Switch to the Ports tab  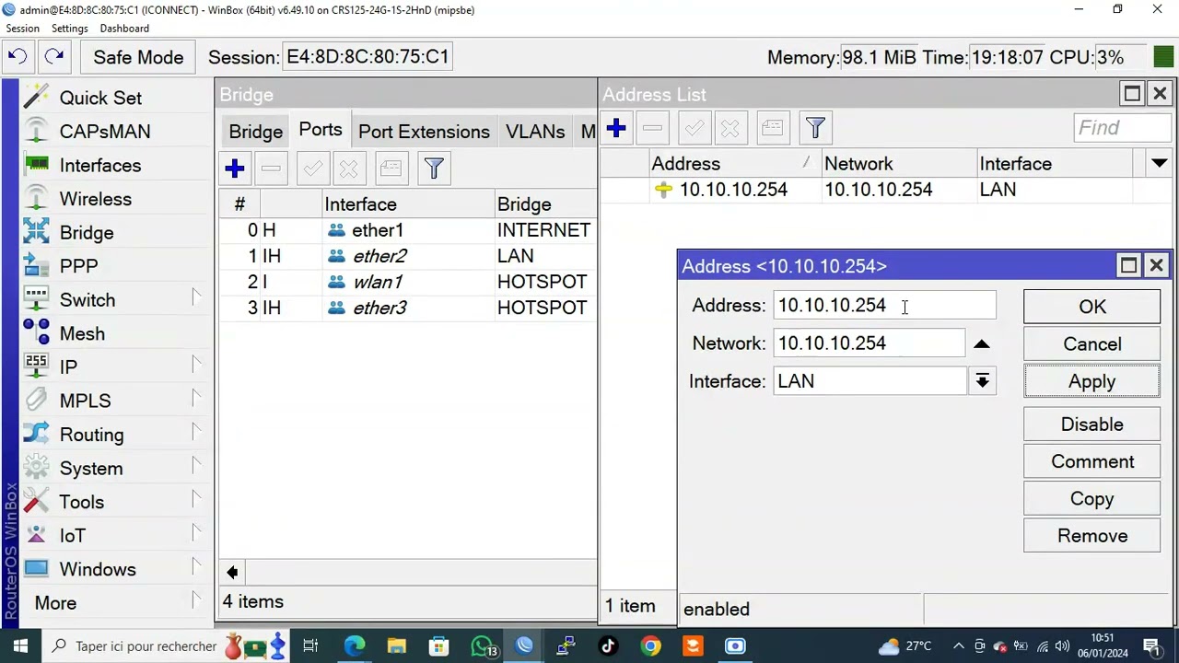321,130
